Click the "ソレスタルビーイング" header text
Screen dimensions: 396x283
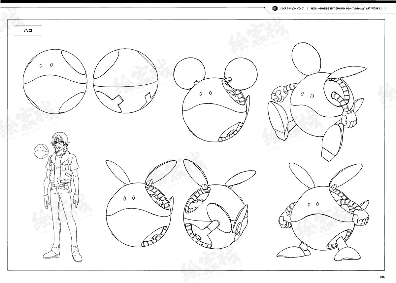[x=291, y=8]
